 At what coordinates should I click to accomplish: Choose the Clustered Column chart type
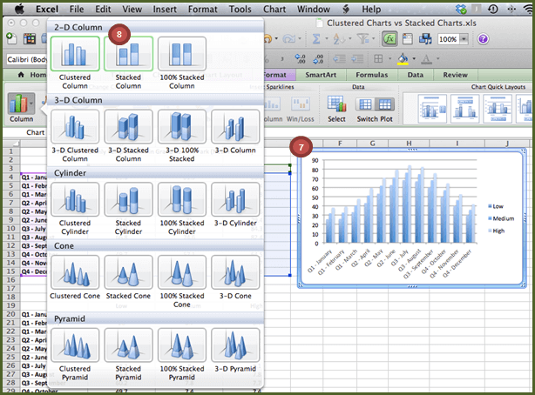pos(75,54)
